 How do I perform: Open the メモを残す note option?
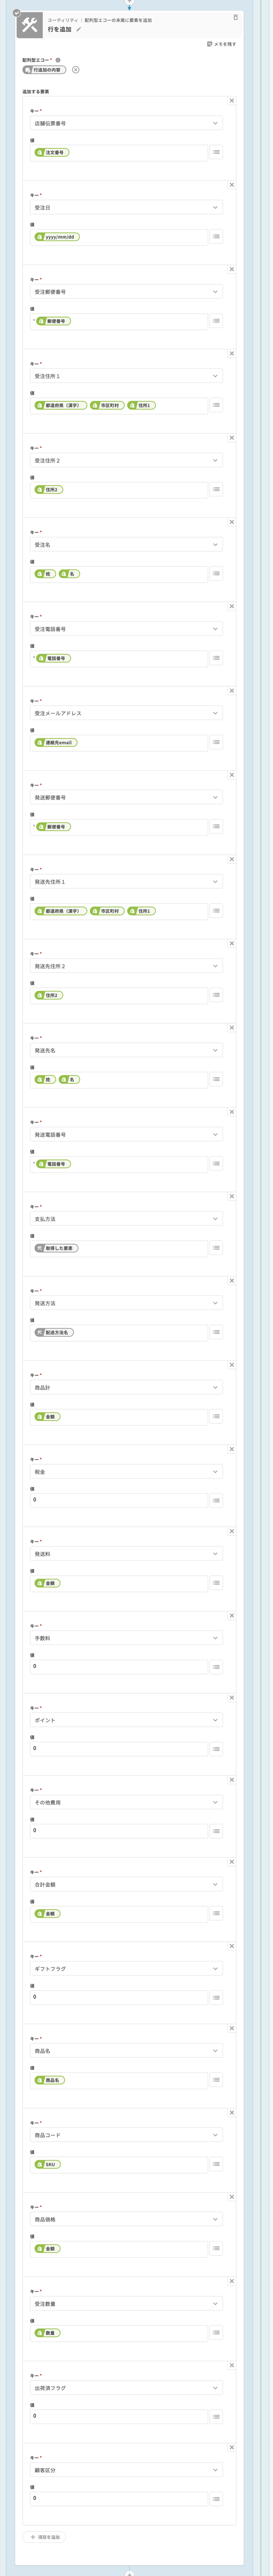(222, 44)
